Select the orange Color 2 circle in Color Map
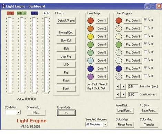Viewport: 162px width, 134px height. [x=91, y=28]
